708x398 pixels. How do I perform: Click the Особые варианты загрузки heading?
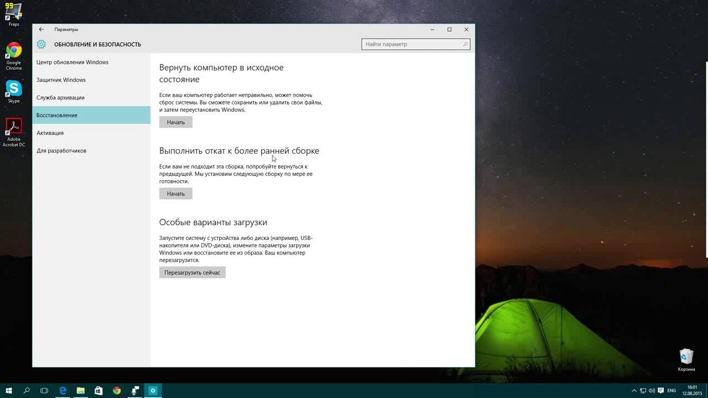pos(213,222)
